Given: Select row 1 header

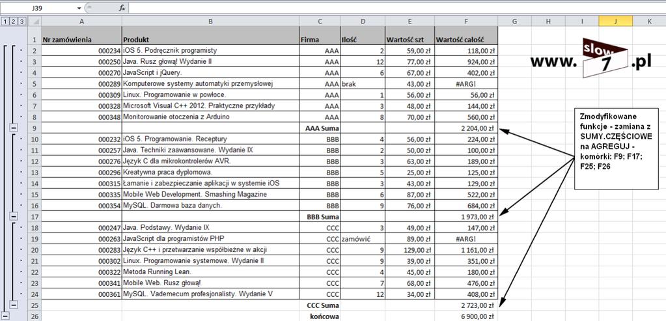Looking at the screenshot, I should (x=35, y=36).
